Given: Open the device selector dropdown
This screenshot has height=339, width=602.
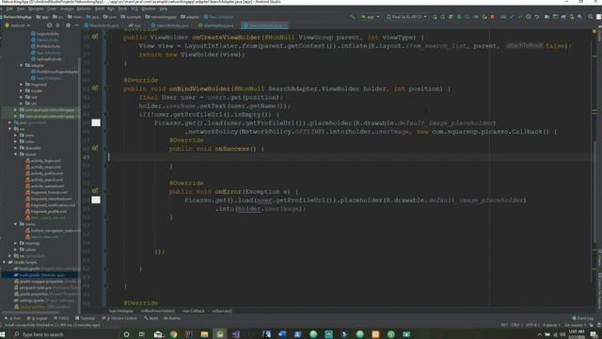Looking at the screenshot, I should pos(406,17).
